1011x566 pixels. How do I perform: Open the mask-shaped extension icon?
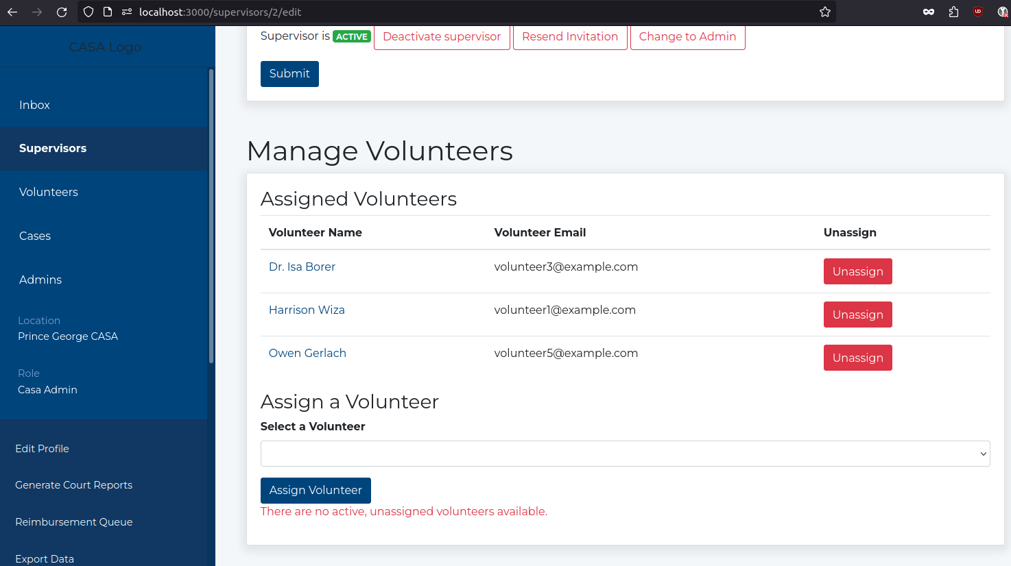coord(929,12)
